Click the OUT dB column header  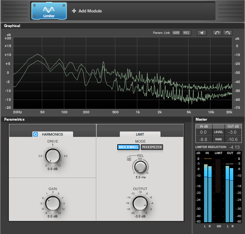(x=233, y=126)
